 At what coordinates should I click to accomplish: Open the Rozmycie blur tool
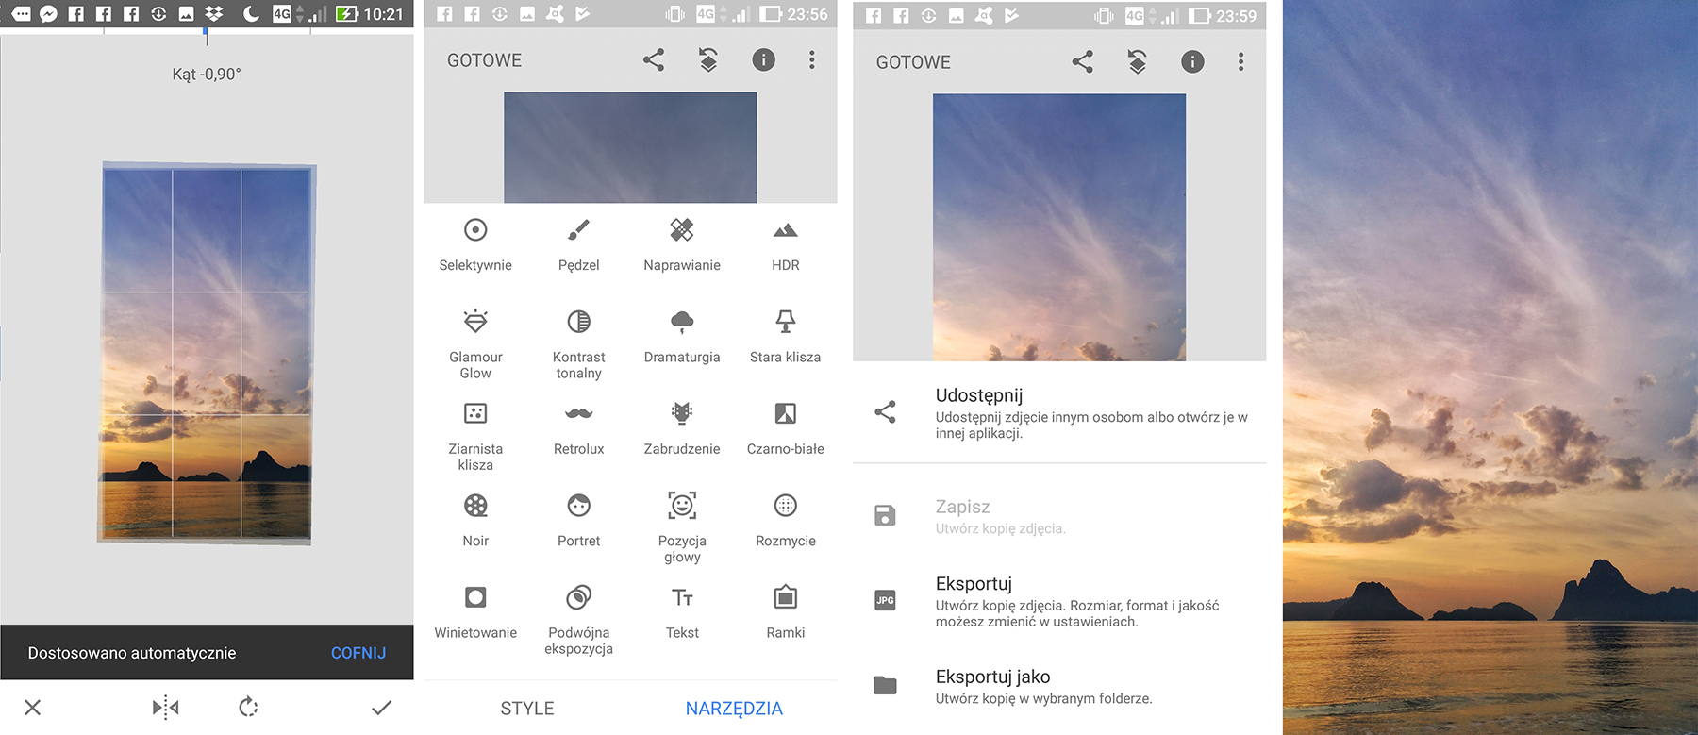(785, 521)
